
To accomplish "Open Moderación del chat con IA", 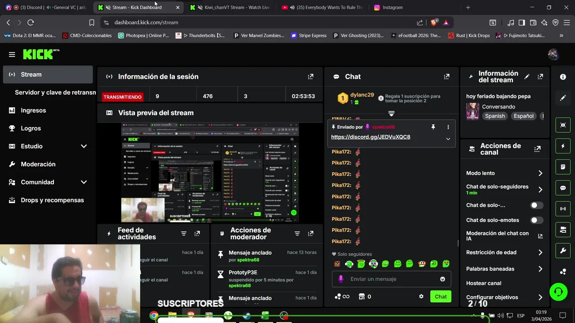I will (x=504, y=236).
